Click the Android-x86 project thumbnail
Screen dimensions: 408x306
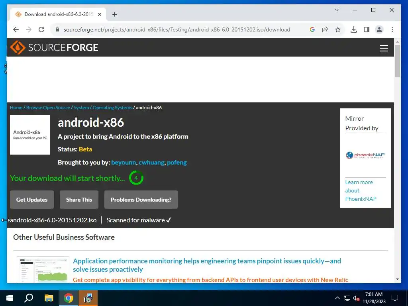click(x=30, y=135)
